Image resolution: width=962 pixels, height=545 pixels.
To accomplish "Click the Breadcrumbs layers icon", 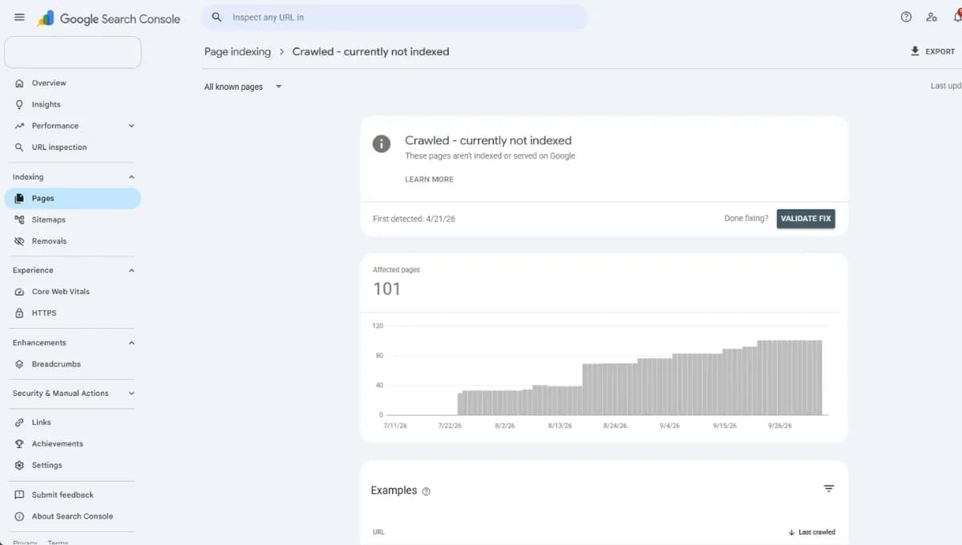I will pos(19,364).
